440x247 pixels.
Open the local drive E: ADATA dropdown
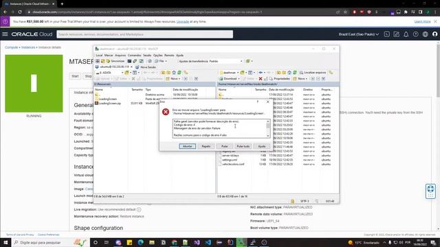(109, 73)
